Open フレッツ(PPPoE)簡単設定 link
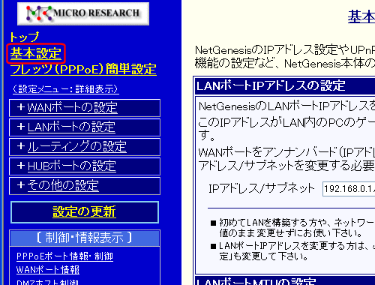This screenshot has width=375, height=285. click(x=83, y=69)
